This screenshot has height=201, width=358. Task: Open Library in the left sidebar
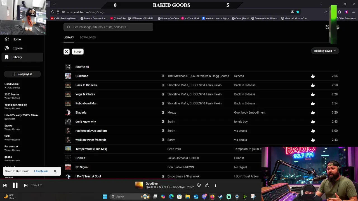[x=22, y=57]
